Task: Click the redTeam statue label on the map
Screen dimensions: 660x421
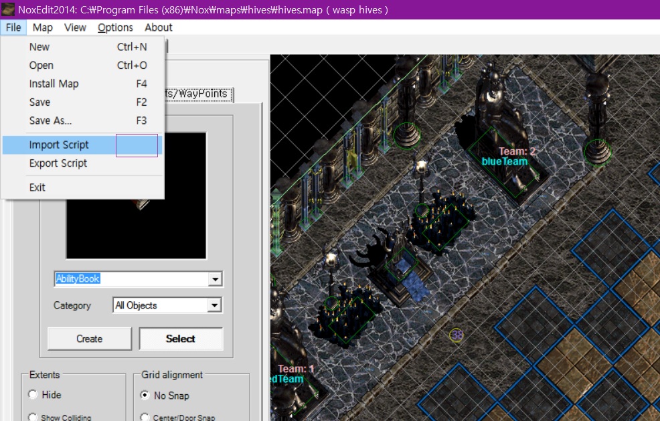Action: pos(287,379)
